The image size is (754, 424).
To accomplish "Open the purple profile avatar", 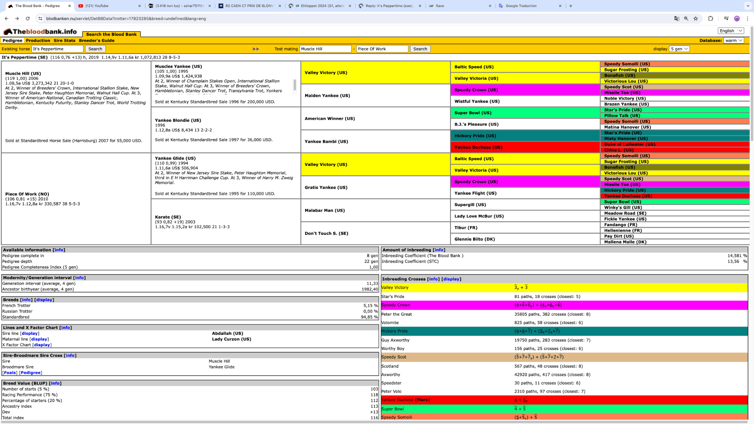I will [737, 18].
